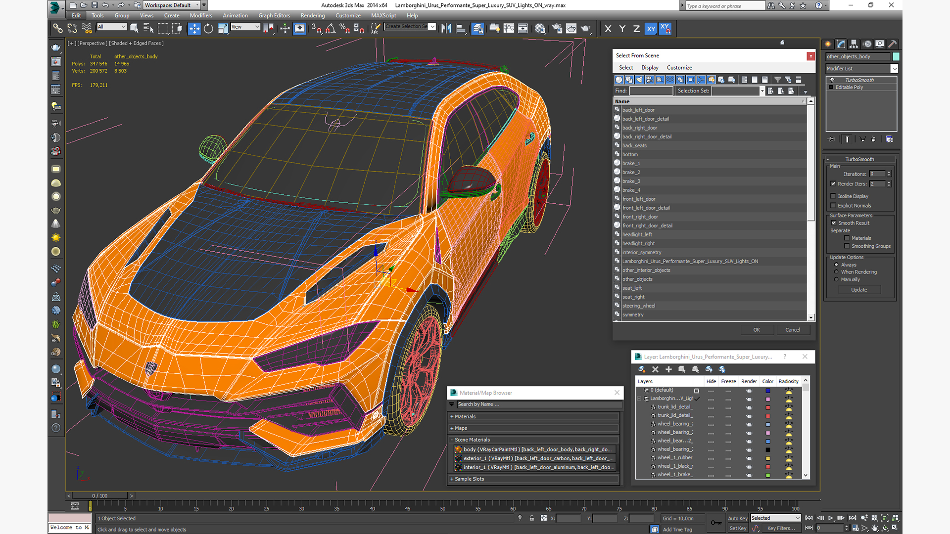Open Display menu in Select From Scene

(650, 68)
